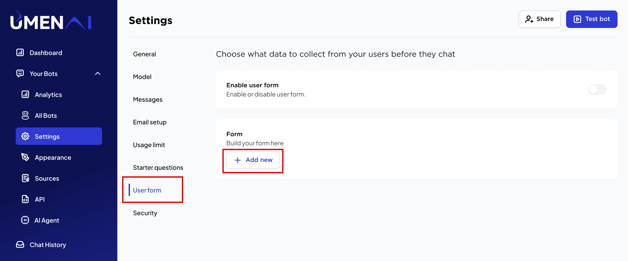Screen dimensions: 628x261
Task: Click the Chat History inbox icon
Action: pos(20,244)
